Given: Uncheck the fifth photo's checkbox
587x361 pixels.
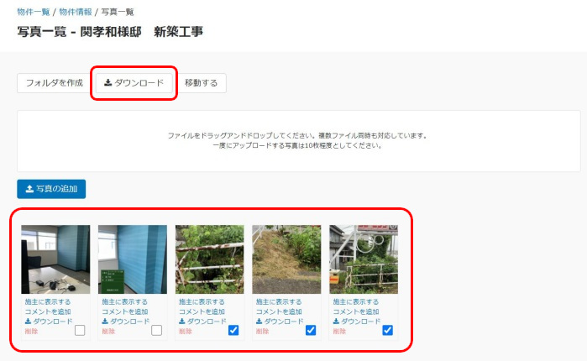Looking at the screenshot, I should pos(387,330).
